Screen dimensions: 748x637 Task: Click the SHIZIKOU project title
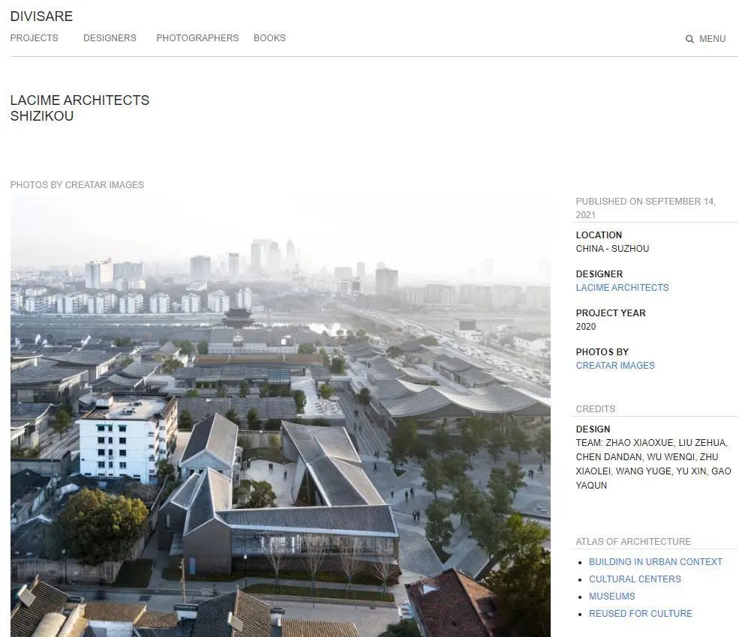(42, 116)
